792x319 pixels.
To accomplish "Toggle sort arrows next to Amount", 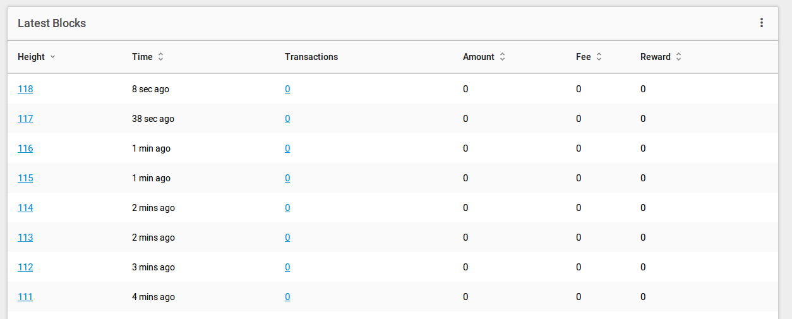I will pyautogui.click(x=502, y=57).
